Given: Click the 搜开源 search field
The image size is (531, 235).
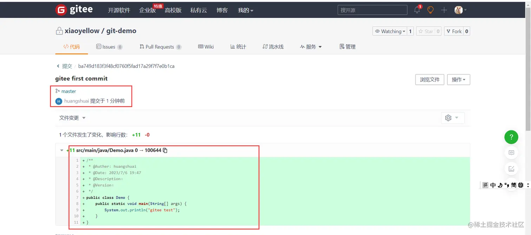Looking at the screenshot, I should [x=372, y=10].
